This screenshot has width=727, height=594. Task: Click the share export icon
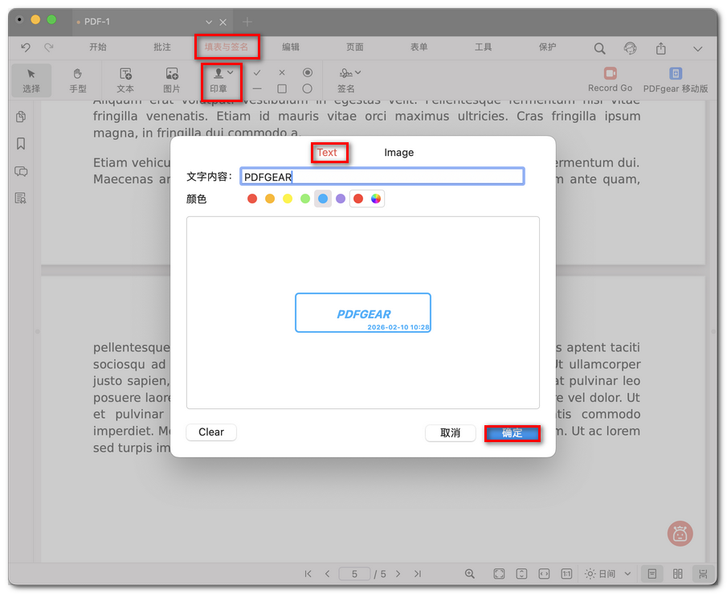click(x=660, y=48)
